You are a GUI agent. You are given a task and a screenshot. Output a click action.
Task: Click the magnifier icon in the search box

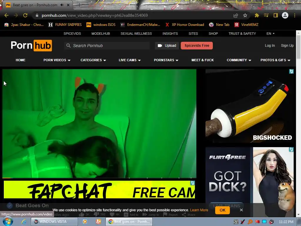pyautogui.click(x=68, y=46)
